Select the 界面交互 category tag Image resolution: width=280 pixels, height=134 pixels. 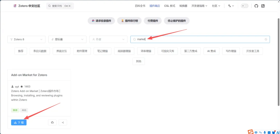click(62, 51)
